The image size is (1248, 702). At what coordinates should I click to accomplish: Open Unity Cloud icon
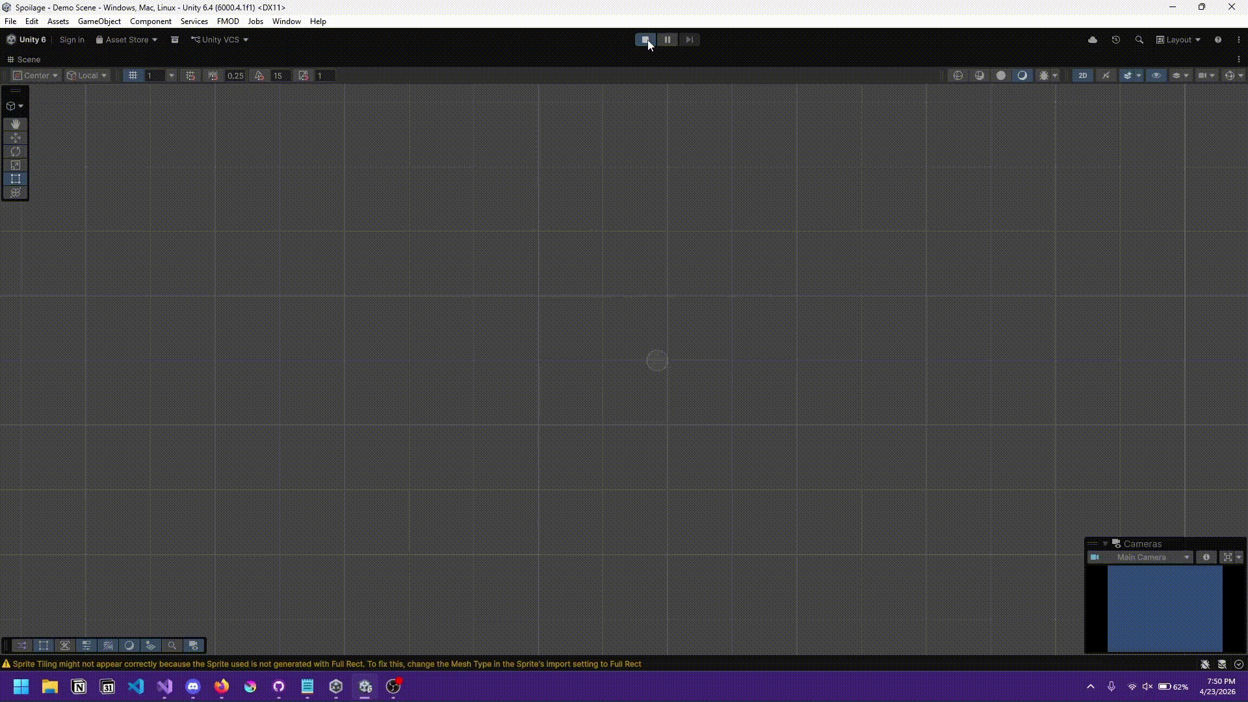pyautogui.click(x=1093, y=40)
